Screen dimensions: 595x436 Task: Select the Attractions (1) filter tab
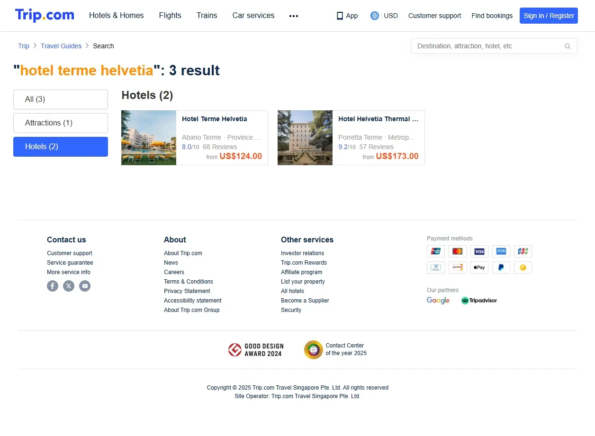61,123
